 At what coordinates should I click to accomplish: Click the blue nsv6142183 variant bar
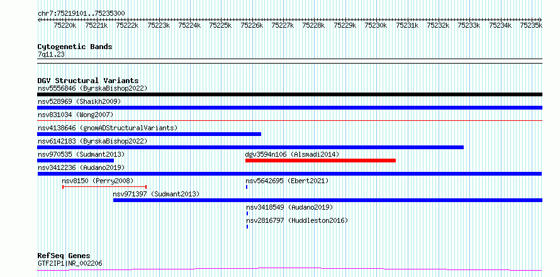click(250, 147)
